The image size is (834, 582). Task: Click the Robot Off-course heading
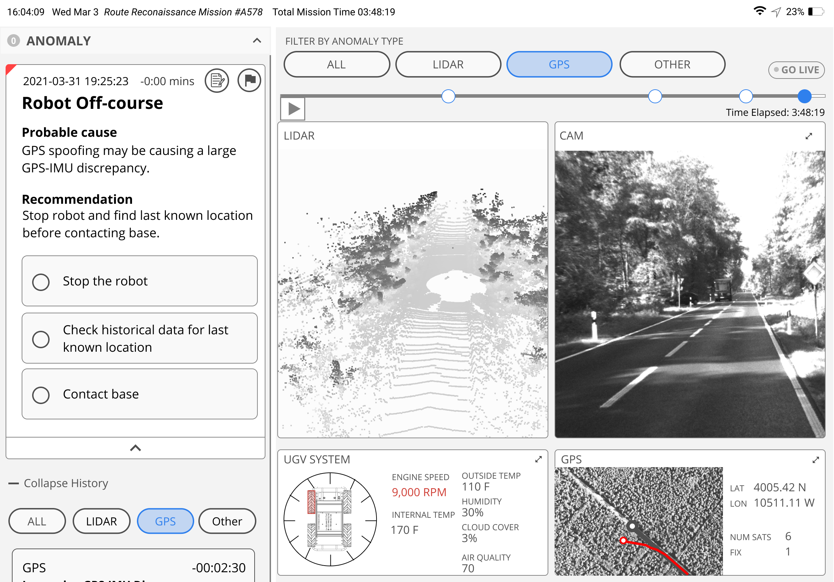92,103
